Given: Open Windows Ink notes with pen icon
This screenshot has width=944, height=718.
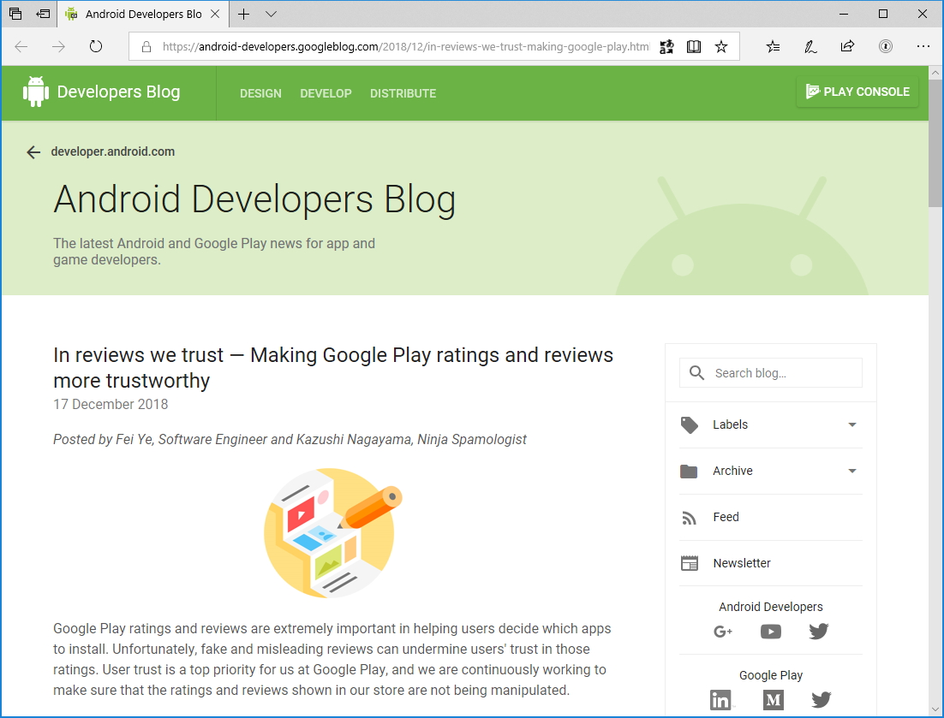Looking at the screenshot, I should pyautogui.click(x=810, y=47).
